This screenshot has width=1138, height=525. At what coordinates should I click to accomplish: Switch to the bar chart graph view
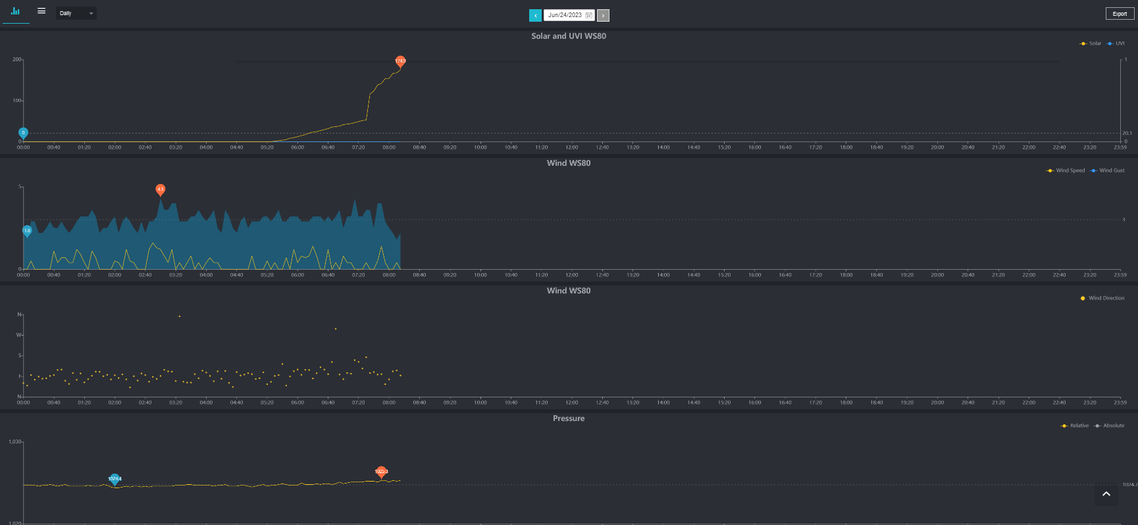tap(15, 11)
